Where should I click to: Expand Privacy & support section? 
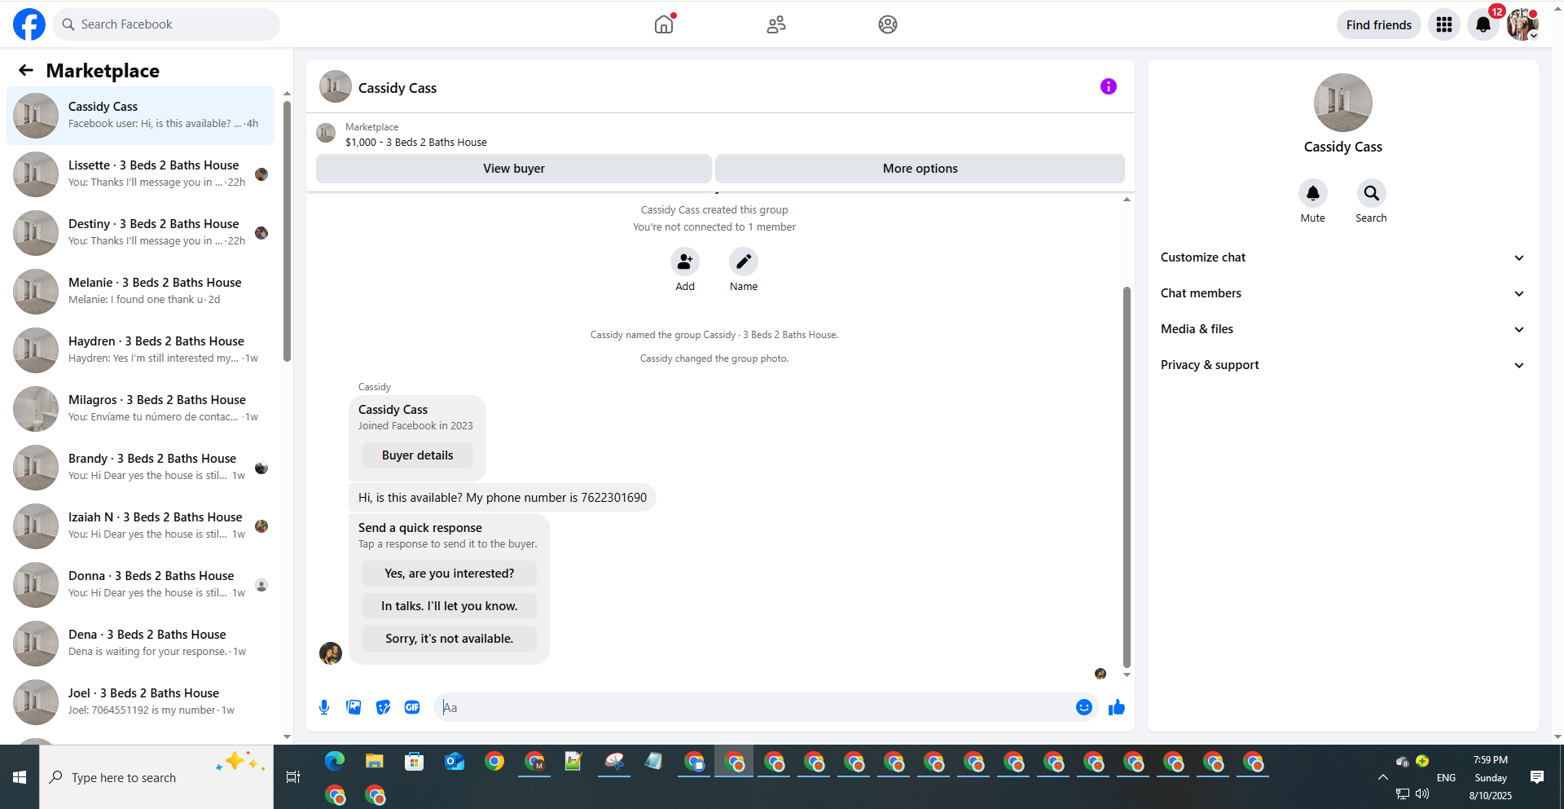point(1343,365)
